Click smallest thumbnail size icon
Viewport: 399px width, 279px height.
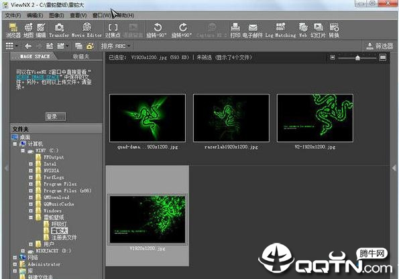pyautogui.click(x=333, y=58)
